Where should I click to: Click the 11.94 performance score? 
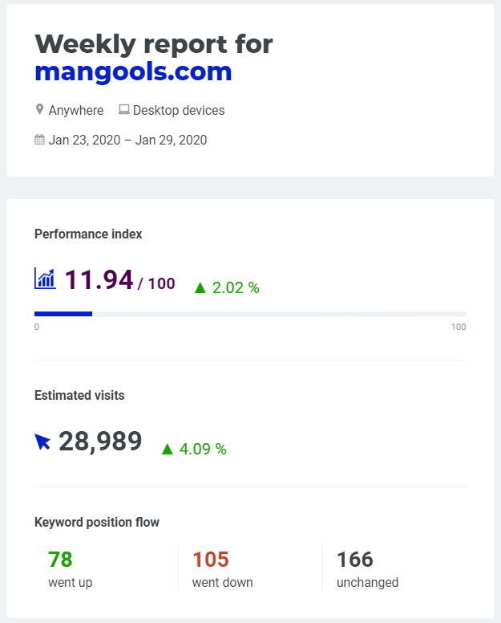click(99, 279)
